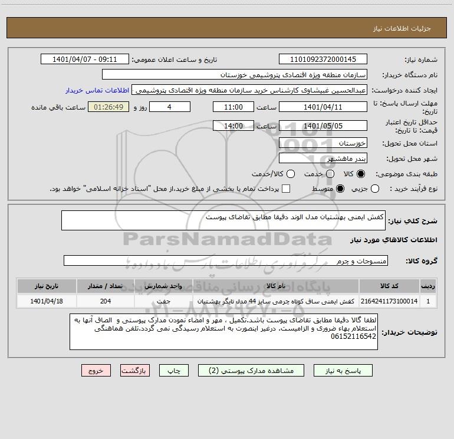The width and height of the screenshot is (454, 439).
Task: Click the گروه کالا field منسوجات و چرم
Action: pos(226,260)
